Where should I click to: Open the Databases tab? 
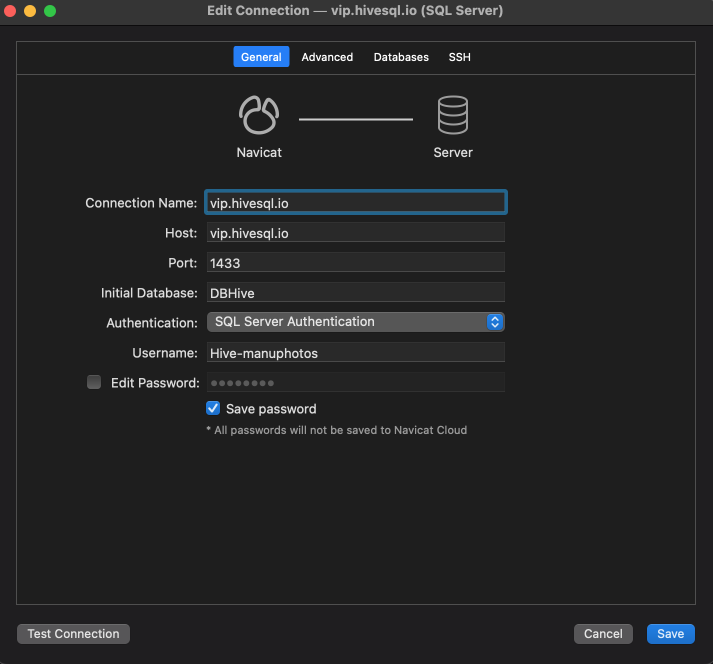coord(401,57)
